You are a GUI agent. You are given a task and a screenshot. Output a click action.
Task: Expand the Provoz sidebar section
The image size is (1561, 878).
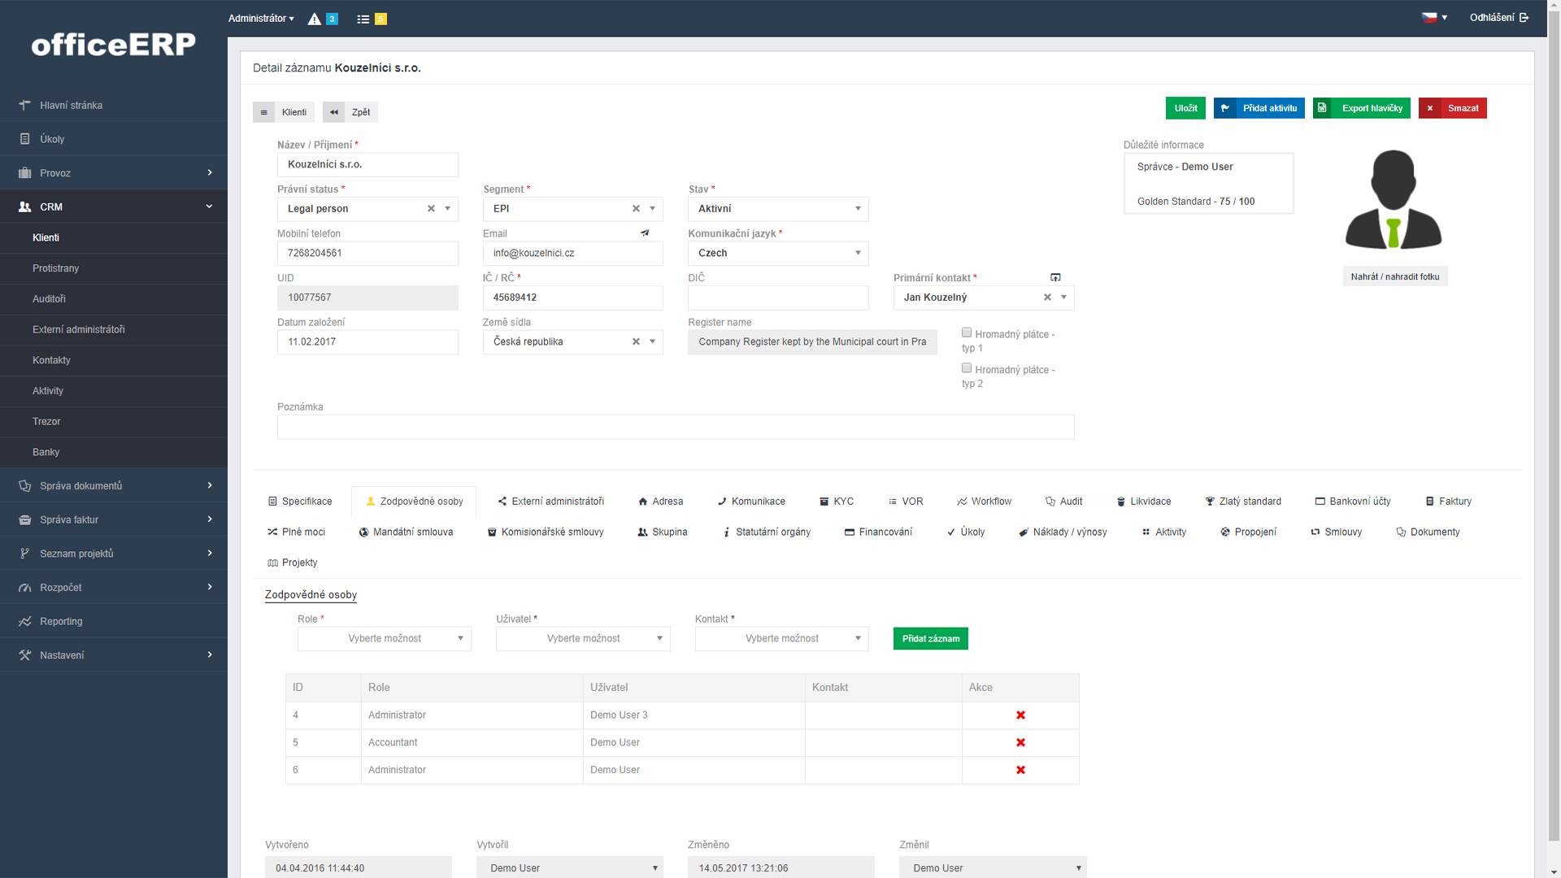114,173
